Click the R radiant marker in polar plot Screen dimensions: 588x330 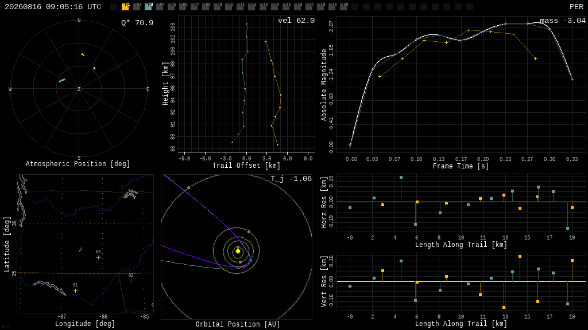click(x=95, y=69)
